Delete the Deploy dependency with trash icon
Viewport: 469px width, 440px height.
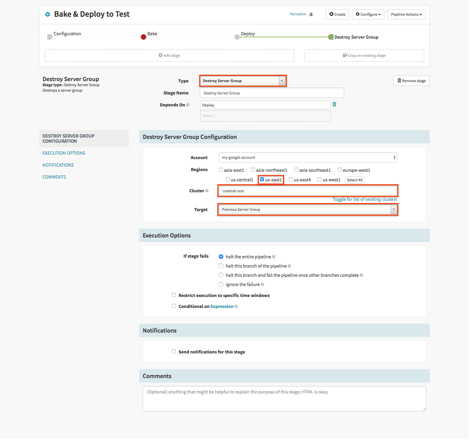point(335,104)
